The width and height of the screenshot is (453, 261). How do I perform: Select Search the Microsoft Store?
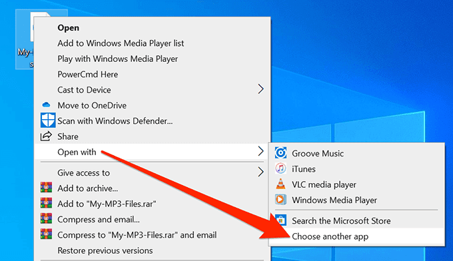(341, 221)
